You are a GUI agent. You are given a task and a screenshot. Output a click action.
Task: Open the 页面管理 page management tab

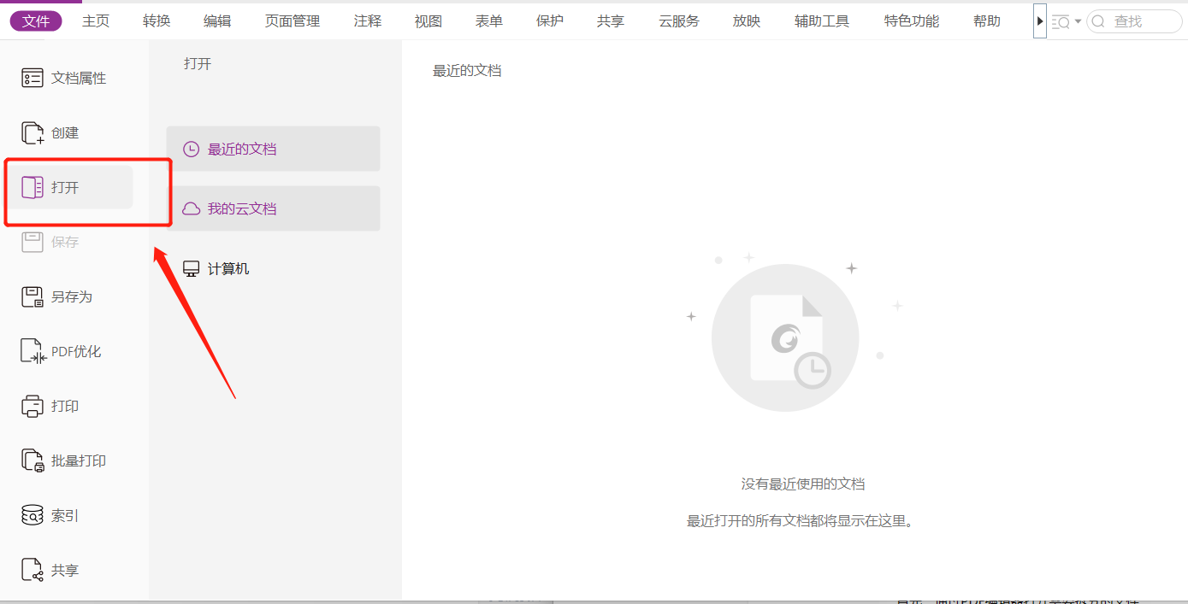point(293,21)
